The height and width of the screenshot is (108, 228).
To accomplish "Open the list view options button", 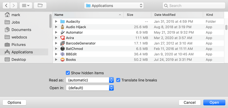I will coord(26,5).
